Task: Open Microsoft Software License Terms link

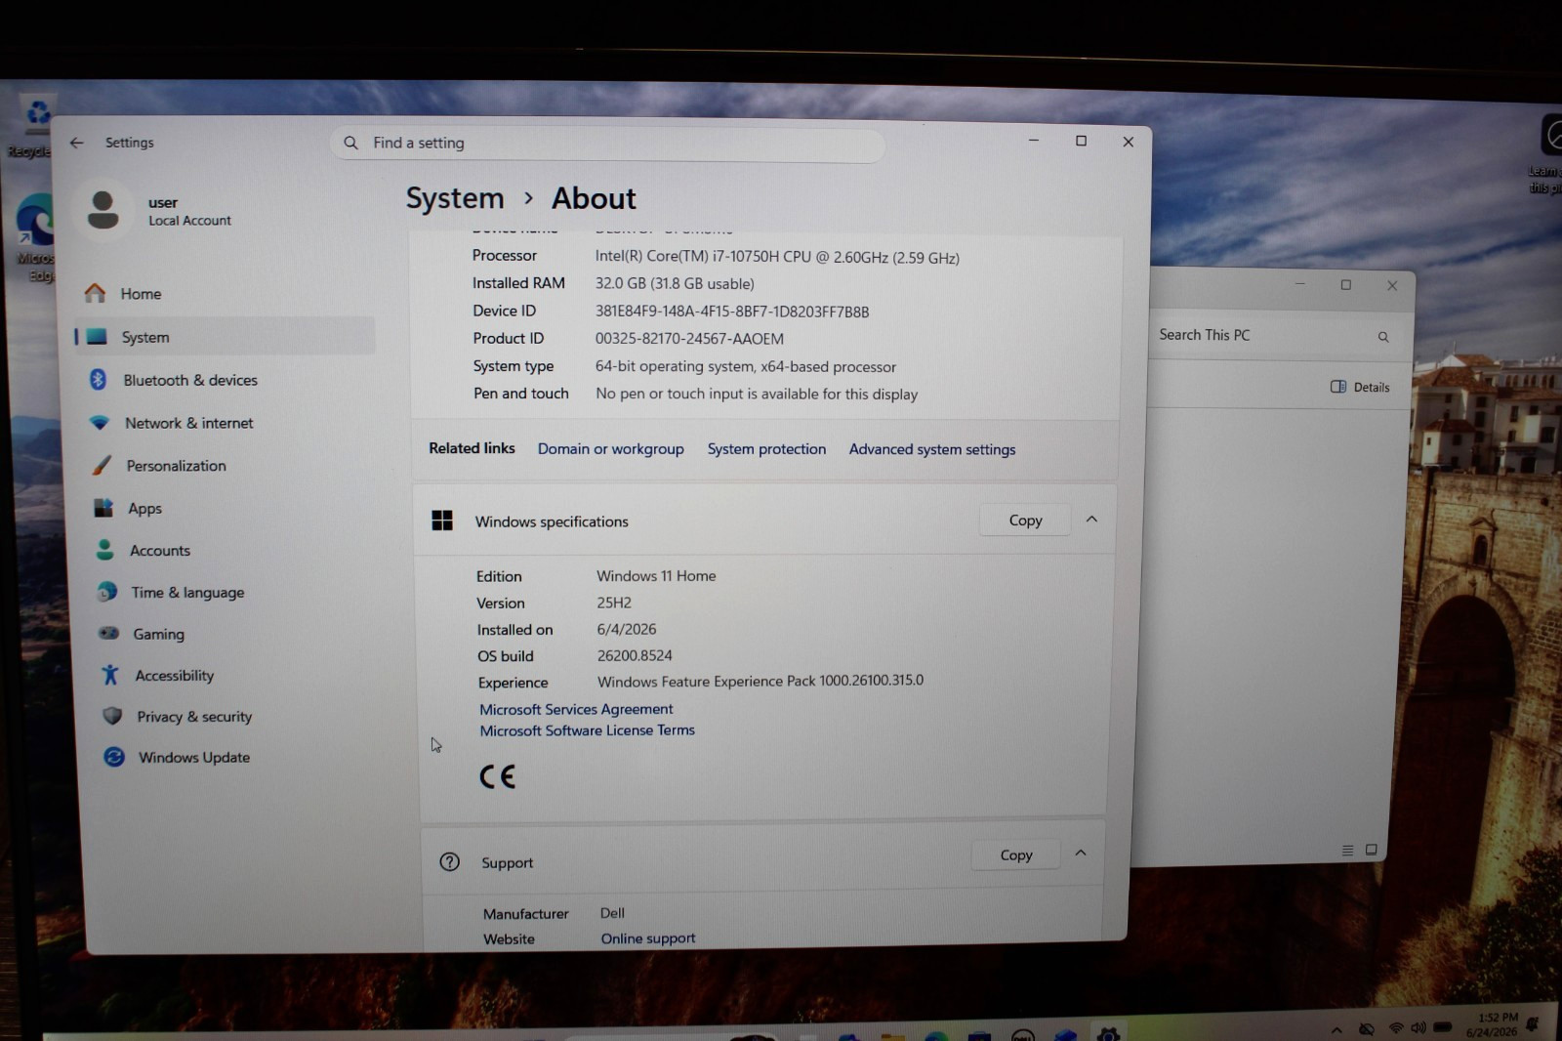Action: pyautogui.click(x=587, y=730)
